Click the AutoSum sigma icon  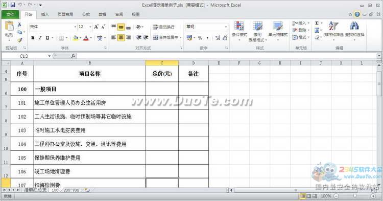click(x=317, y=23)
